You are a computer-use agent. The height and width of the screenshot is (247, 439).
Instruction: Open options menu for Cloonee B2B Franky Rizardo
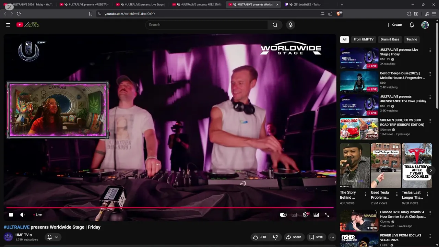click(430, 213)
